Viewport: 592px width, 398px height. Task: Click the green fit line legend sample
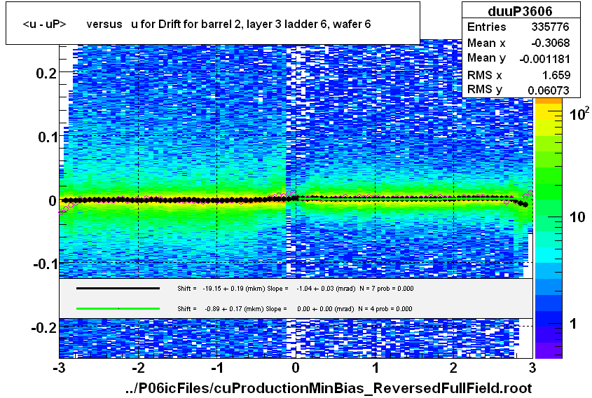point(118,308)
